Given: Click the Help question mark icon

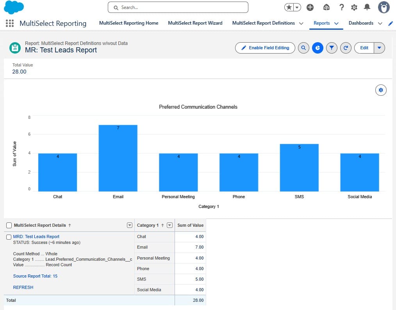Looking at the screenshot, I should click(x=341, y=7).
